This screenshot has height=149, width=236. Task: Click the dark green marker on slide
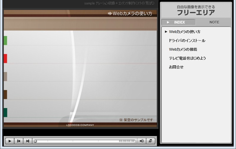(x=5, y=112)
